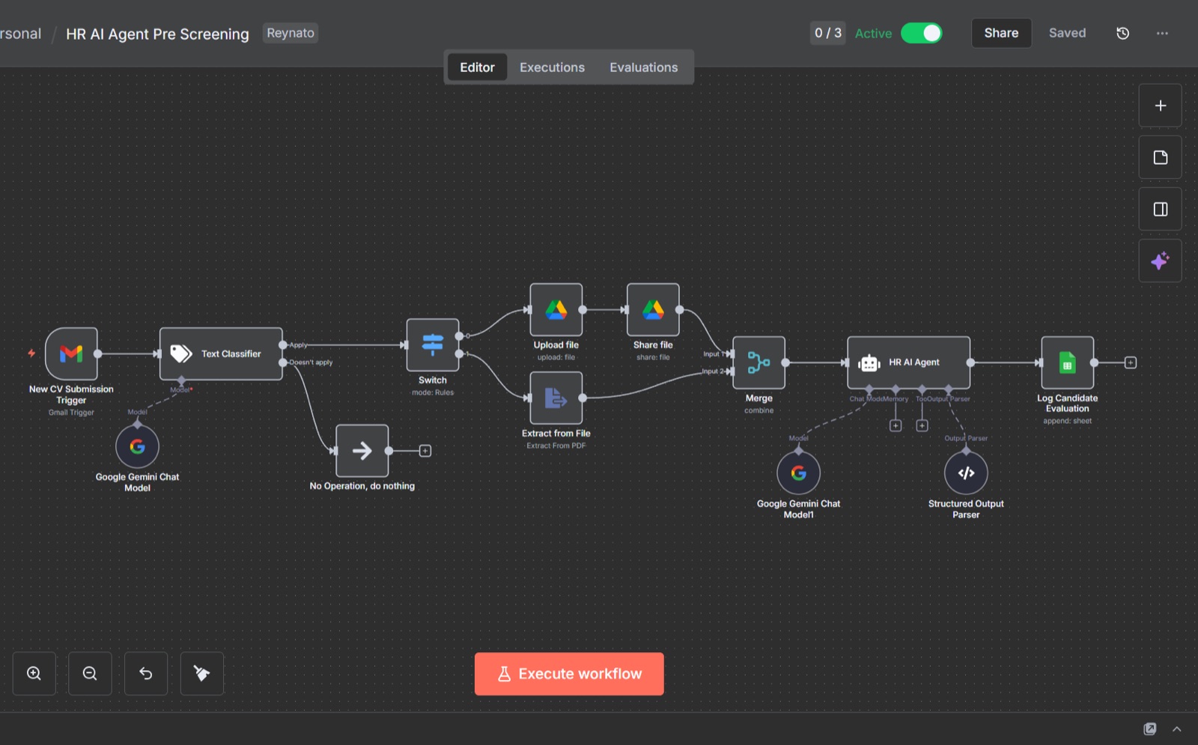Click the "Doesn't apply" output label
The height and width of the screenshot is (745, 1198).
pos(311,362)
